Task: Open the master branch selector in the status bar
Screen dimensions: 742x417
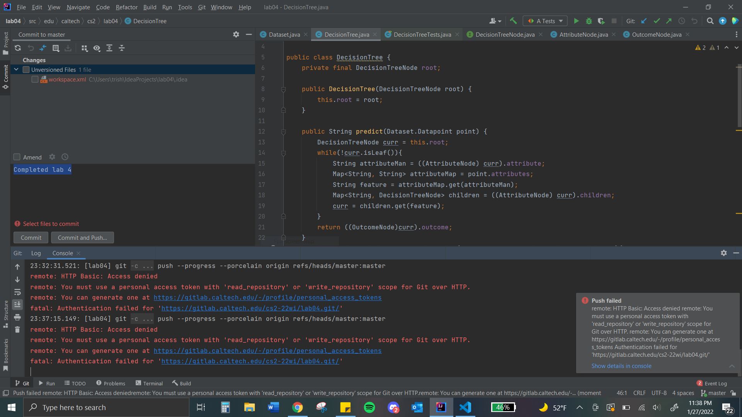Action: (713, 393)
